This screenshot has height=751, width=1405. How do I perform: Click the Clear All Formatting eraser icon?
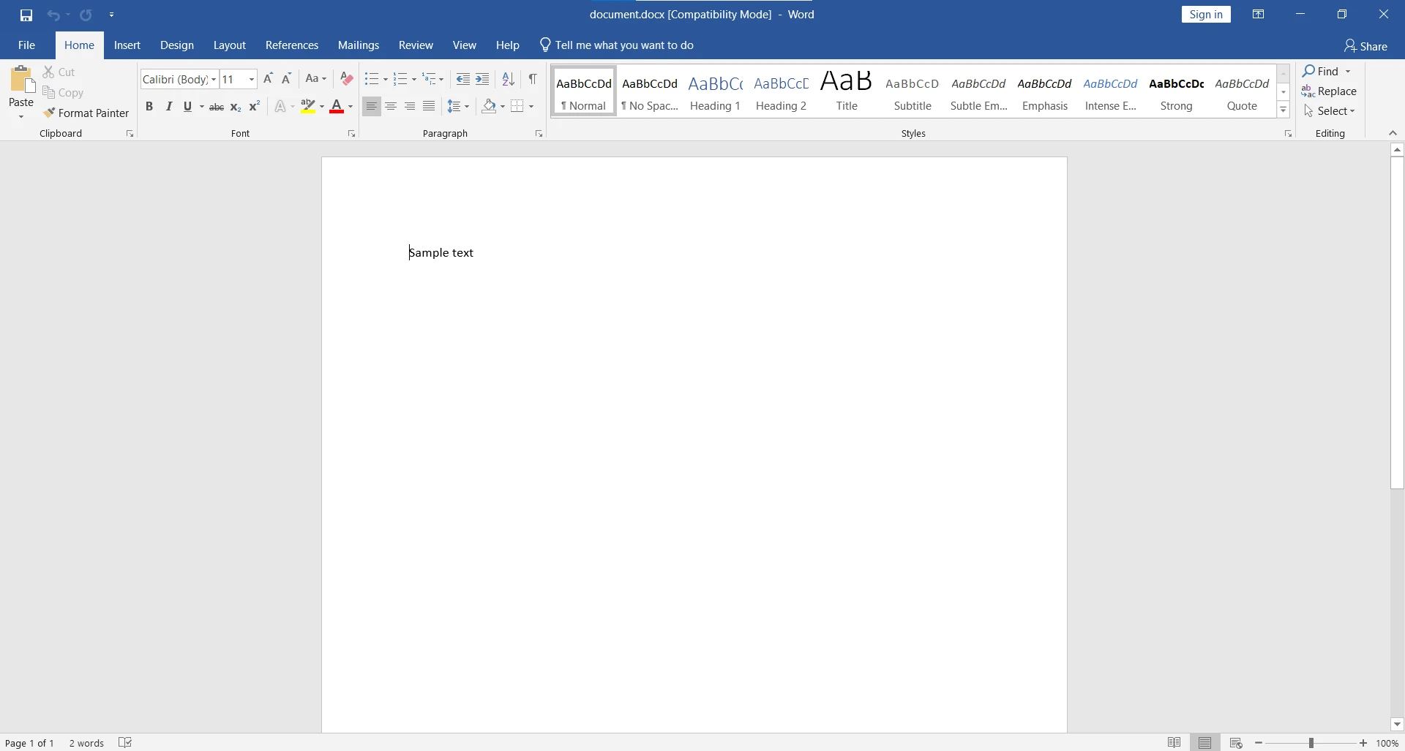347,79
